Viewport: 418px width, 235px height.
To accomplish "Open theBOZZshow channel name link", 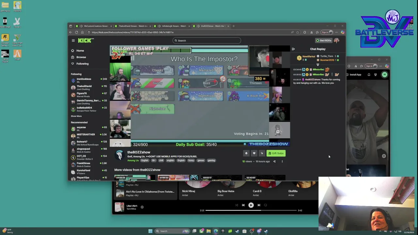I will click(x=139, y=152).
